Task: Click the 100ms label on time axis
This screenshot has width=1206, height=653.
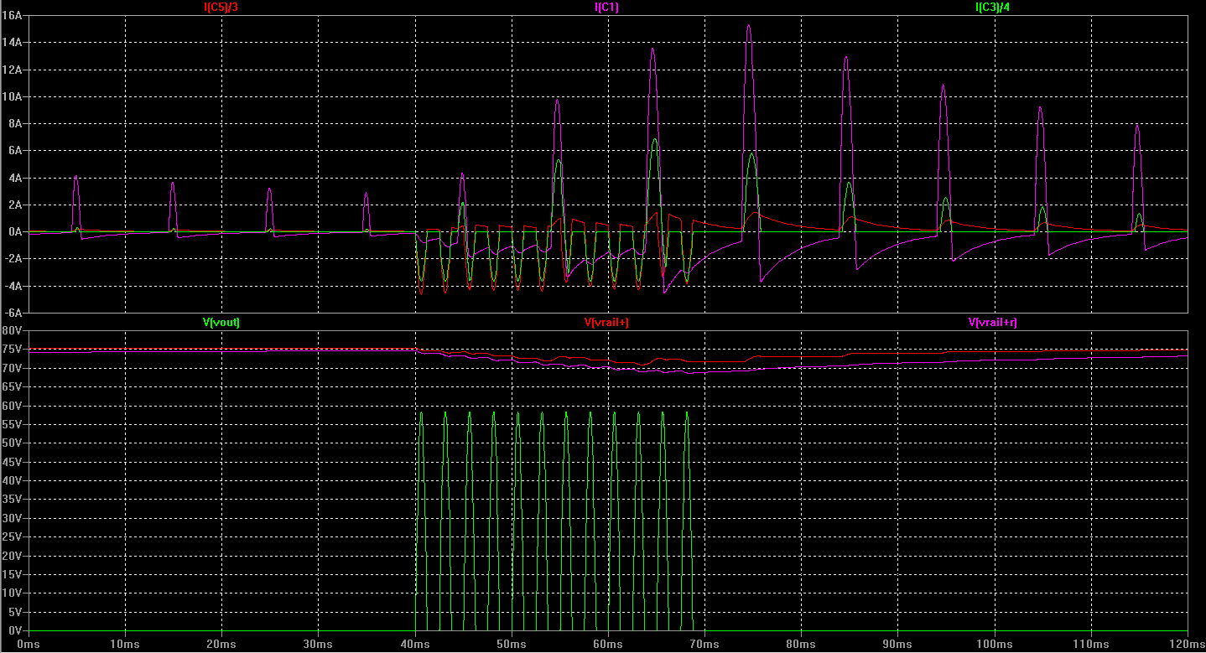Action: [994, 644]
